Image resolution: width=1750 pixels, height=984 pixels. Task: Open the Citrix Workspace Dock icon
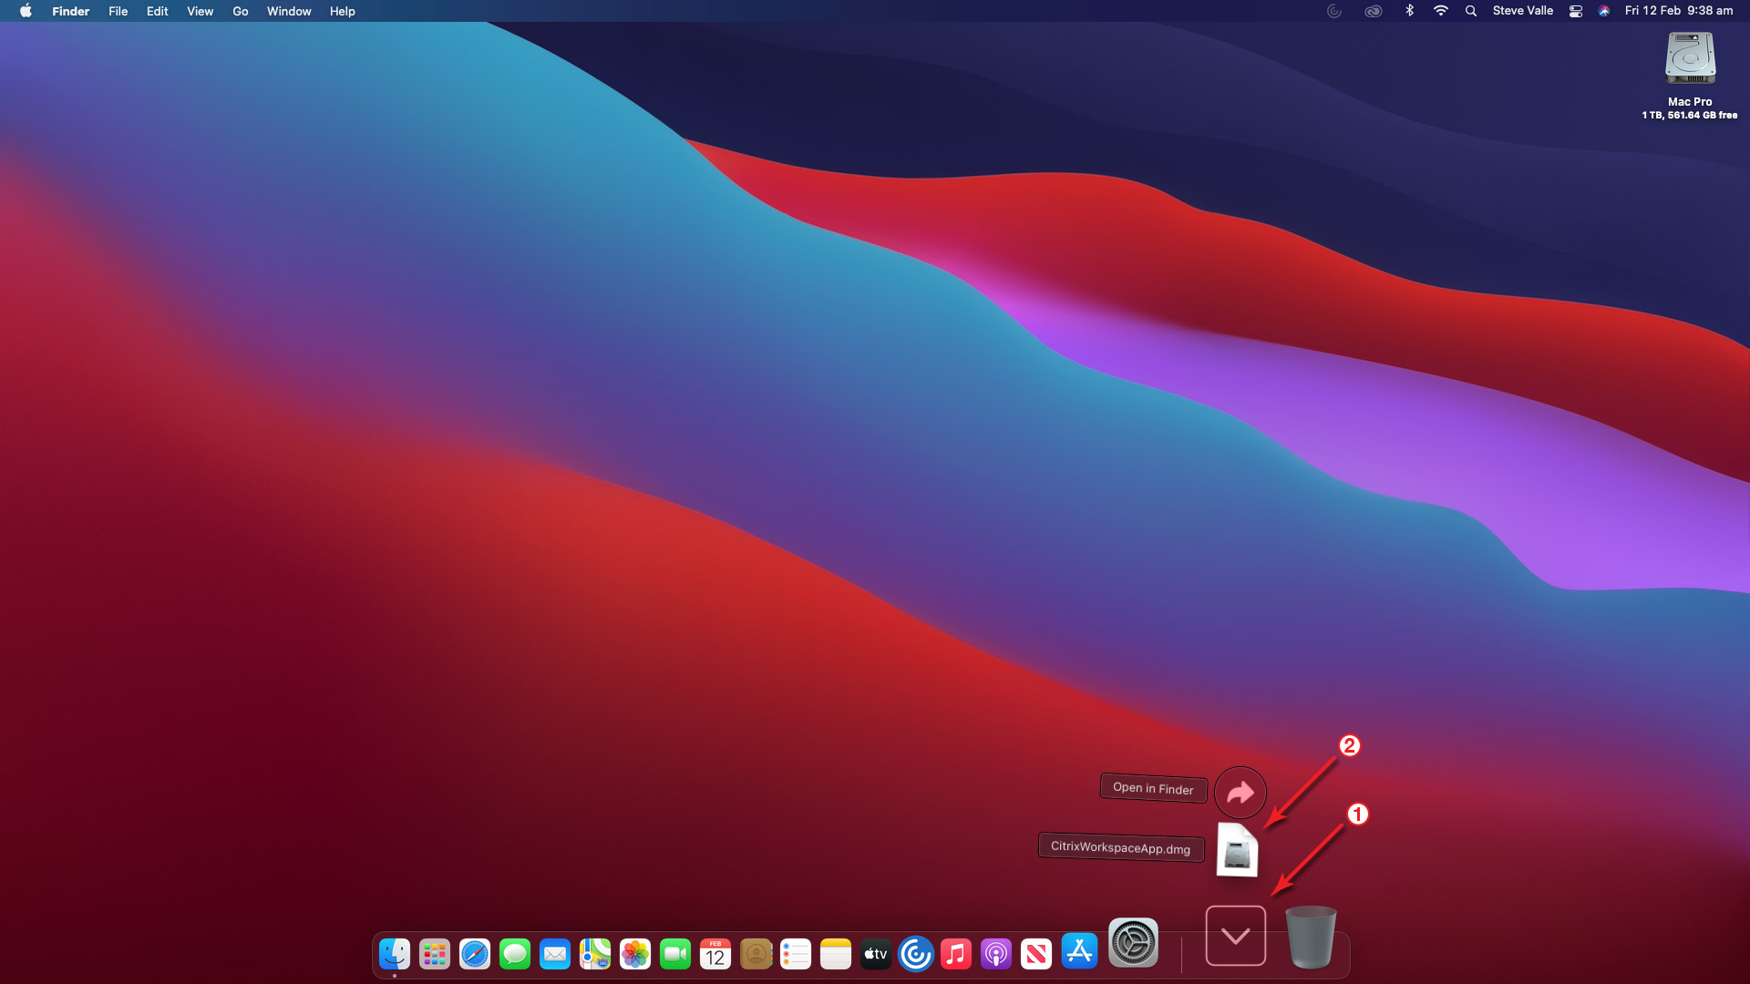[x=915, y=954]
